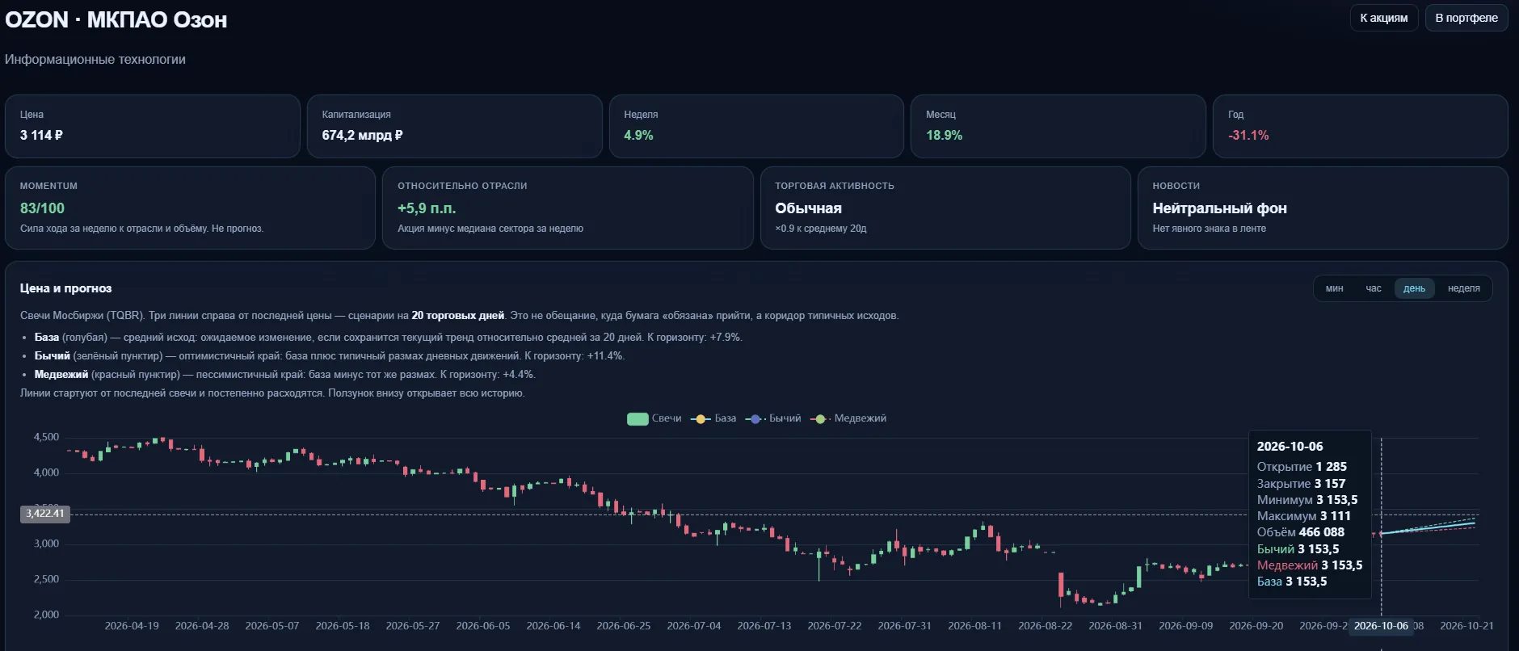Viewport: 1519px width, 651px height.
Task: Click the «В портфеле» portfolio button
Action: tap(1466, 18)
